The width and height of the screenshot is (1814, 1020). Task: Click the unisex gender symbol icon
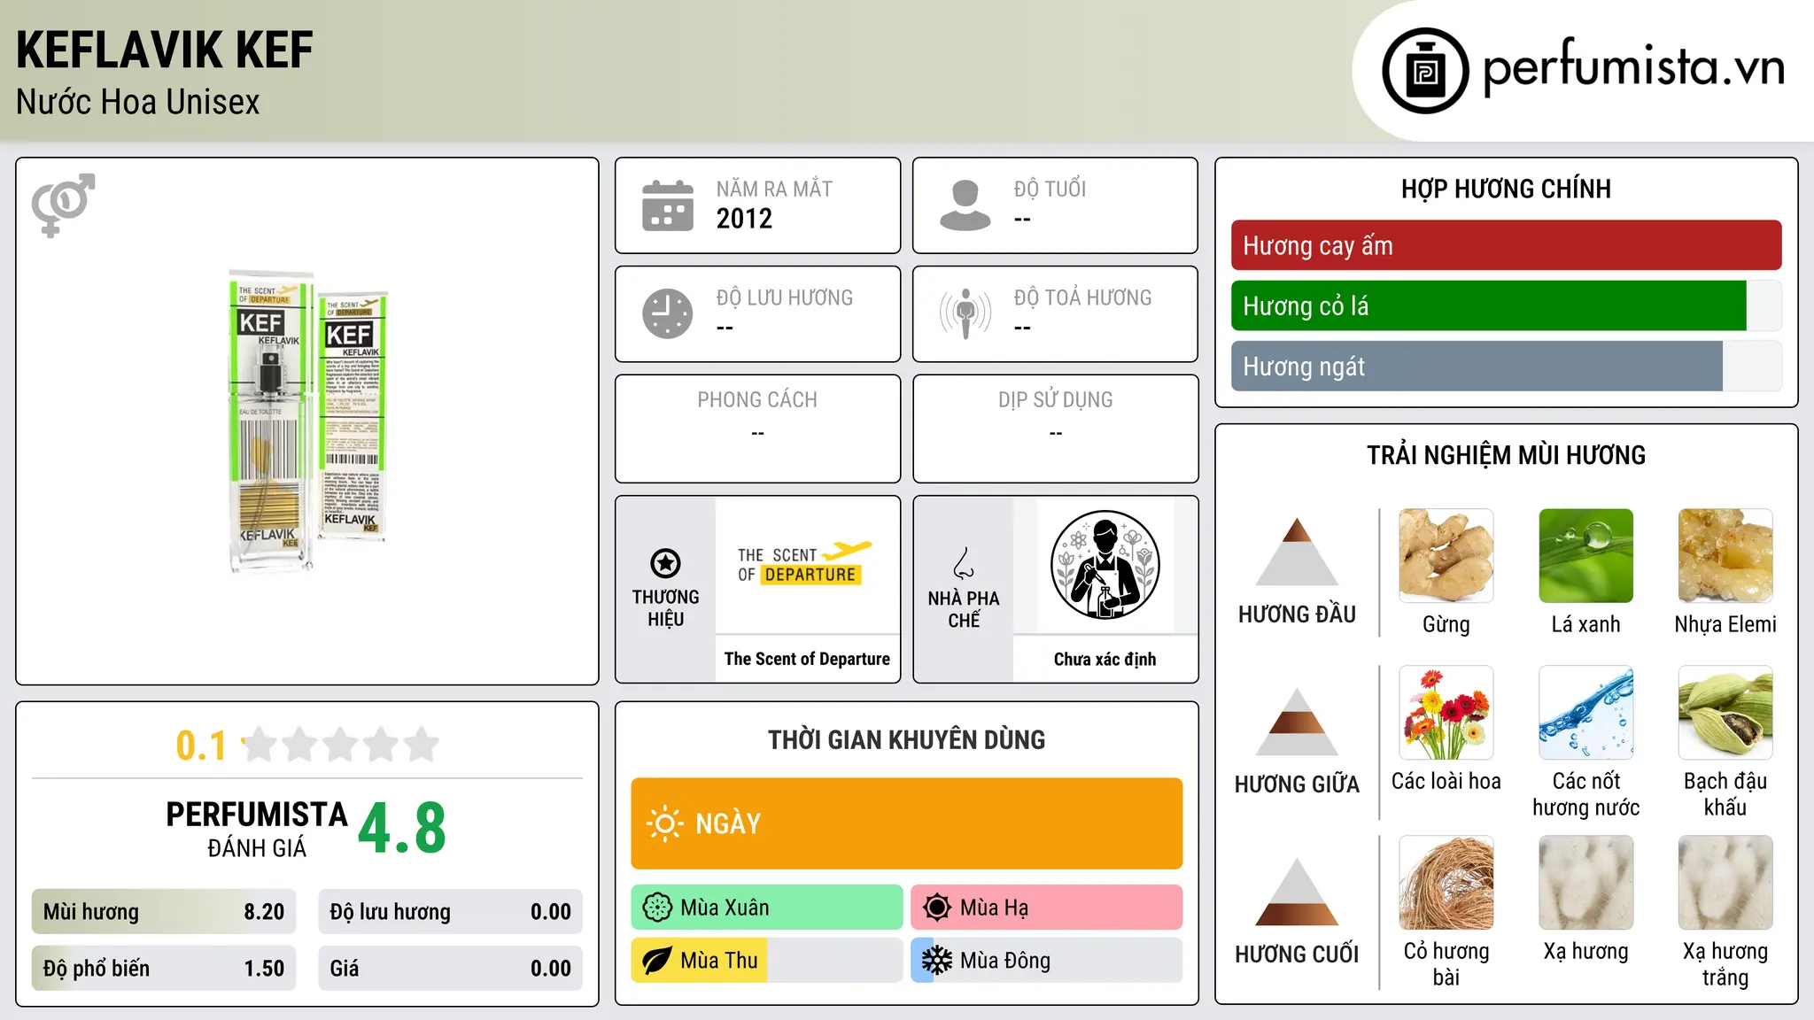[x=63, y=205]
